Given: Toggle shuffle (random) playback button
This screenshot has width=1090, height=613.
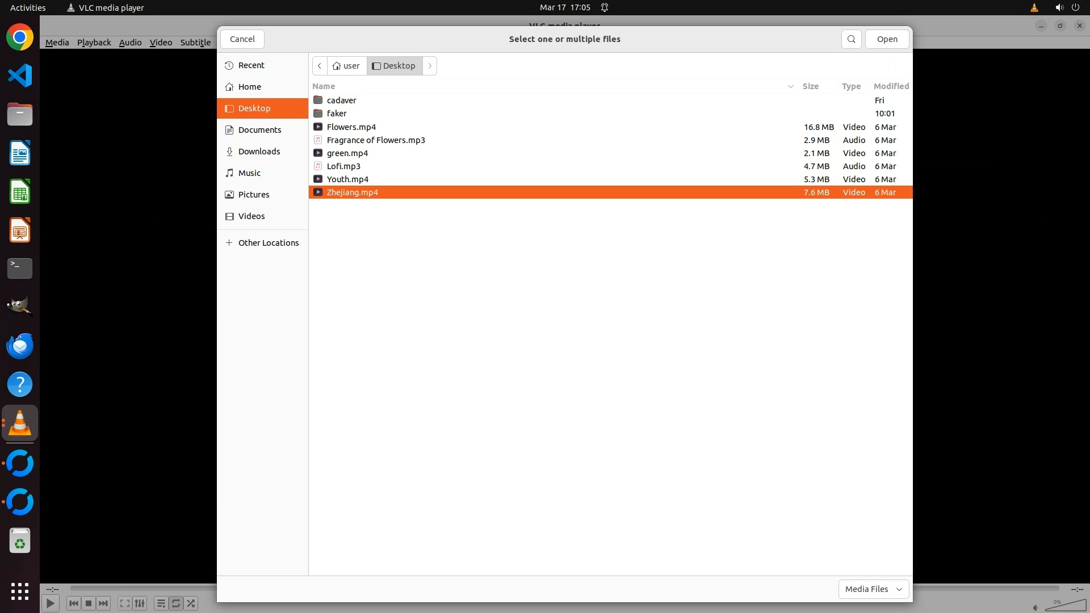Looking at the screenshot, I should (x=191, y=603).
